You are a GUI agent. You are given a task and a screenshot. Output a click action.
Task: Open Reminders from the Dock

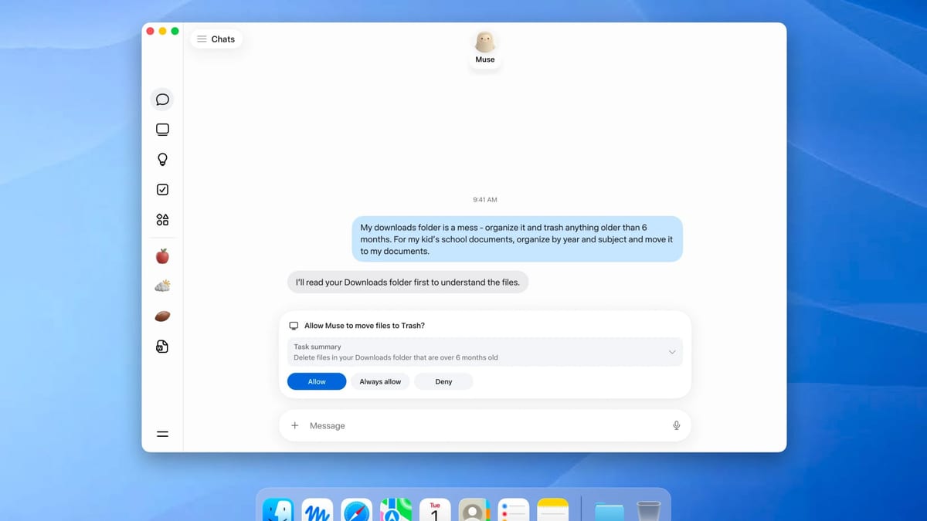coord(514,510)
